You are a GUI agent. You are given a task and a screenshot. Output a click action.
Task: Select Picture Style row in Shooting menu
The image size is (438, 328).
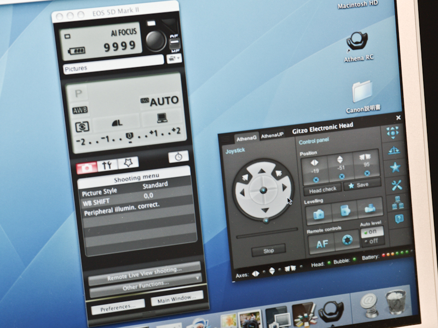[136, 189]
